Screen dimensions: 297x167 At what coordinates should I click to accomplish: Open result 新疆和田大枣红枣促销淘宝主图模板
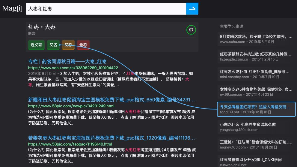click(x=111, y=100)
